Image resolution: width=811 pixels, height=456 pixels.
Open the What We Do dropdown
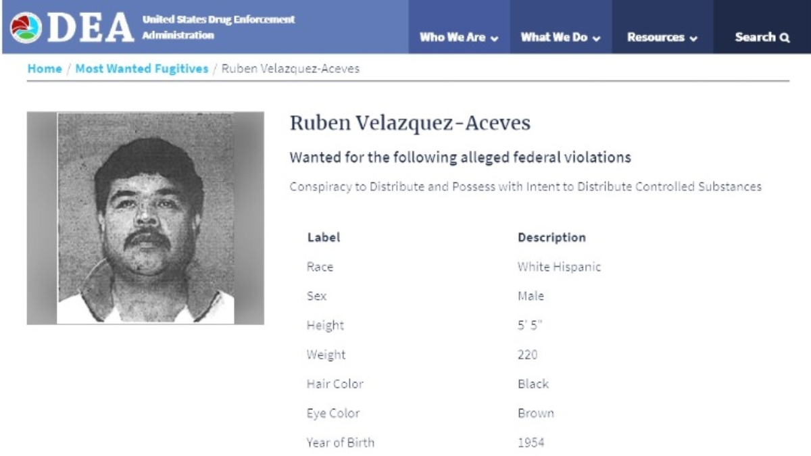(x=560, y=38)
